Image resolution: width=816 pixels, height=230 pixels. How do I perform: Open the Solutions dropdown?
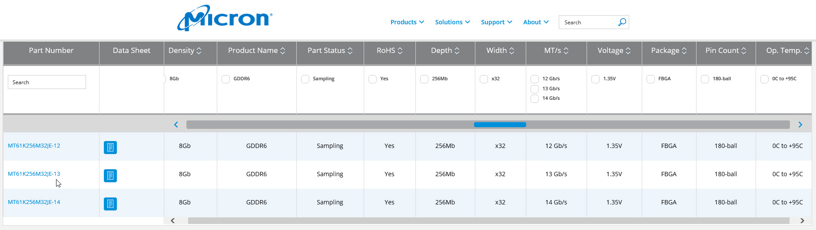(452, 22)
